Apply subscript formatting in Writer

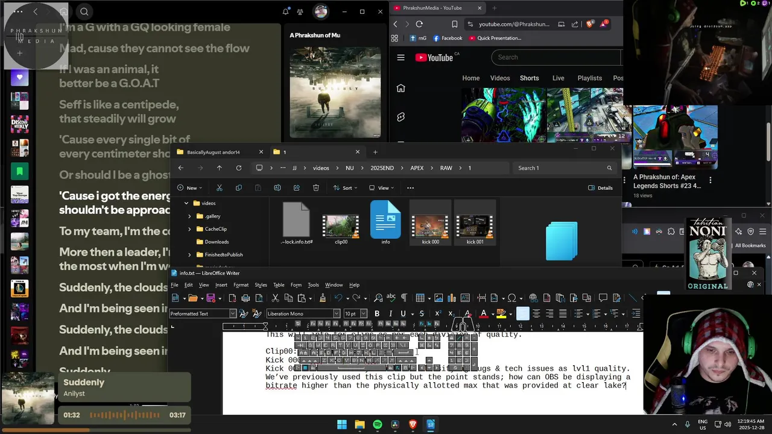[451, 313]
